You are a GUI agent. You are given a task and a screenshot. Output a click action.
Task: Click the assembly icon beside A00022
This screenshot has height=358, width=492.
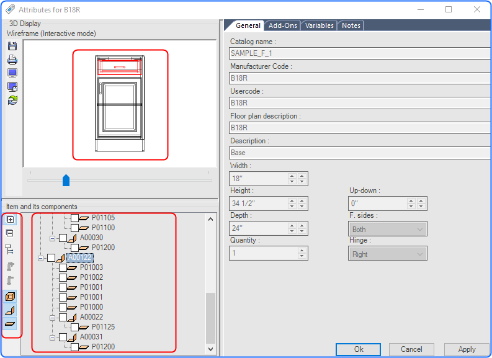(x=72, y=317)
